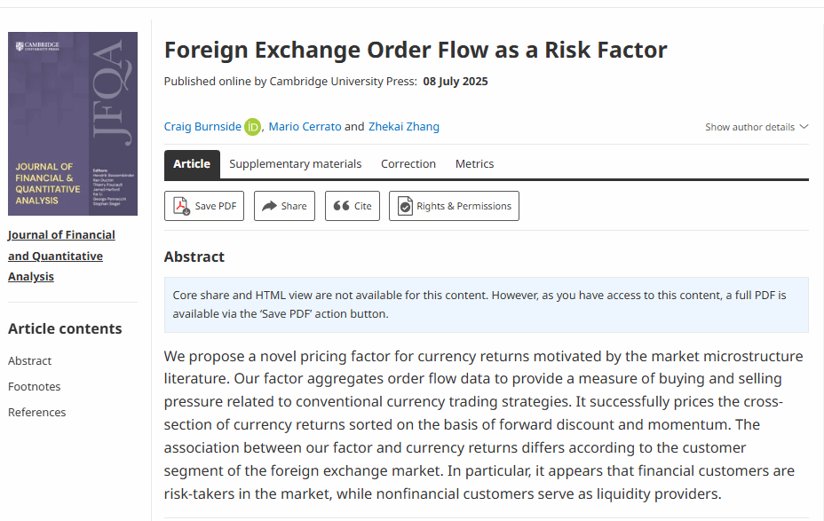The height and width of the screenshot is (521, 824).
Task: Switch to the Supplementary materials tab
Action: [296, 164]
